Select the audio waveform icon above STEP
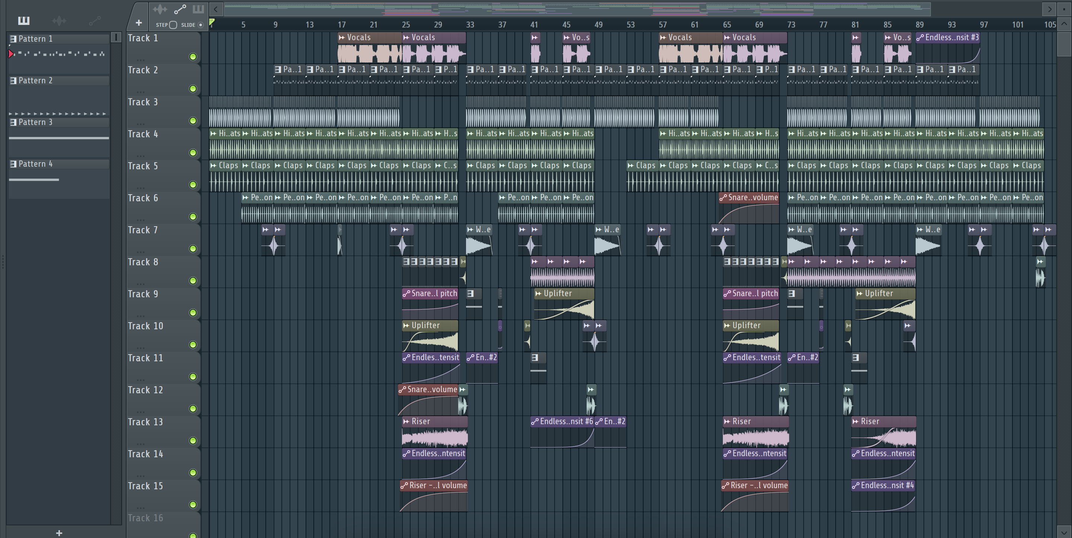1072x538 pixels. click(x=160, y=9)
